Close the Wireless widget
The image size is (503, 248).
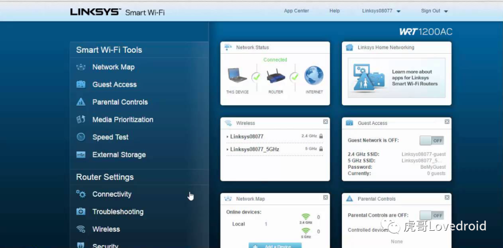pos(325,122)
